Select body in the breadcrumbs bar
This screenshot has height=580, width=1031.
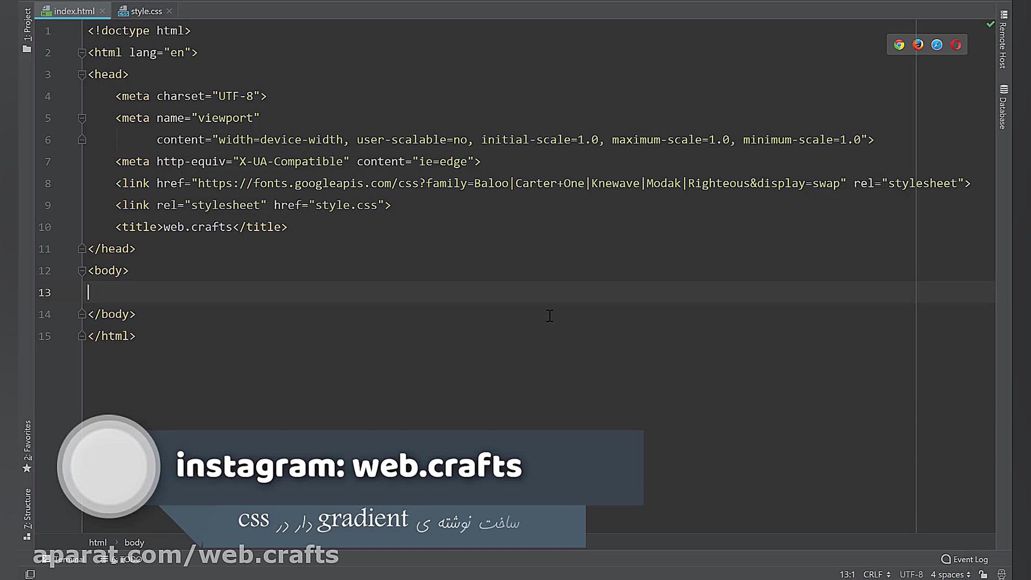tap(134, 542)
